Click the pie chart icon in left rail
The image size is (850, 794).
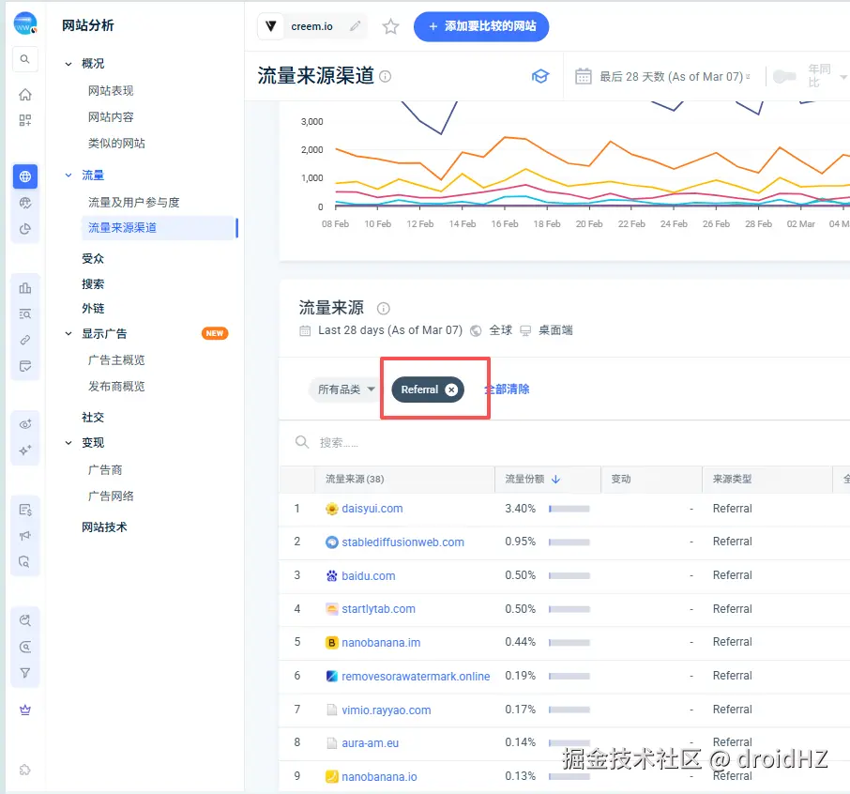click(x=25, y=229)
